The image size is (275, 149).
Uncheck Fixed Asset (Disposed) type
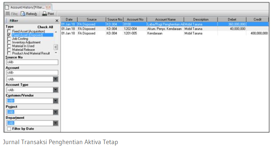[x=9, y=35]
